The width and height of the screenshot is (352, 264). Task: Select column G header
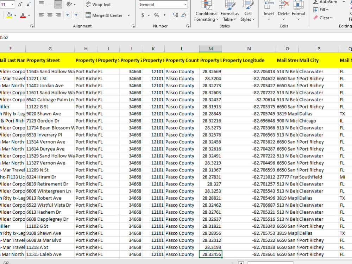coord(50,49)
